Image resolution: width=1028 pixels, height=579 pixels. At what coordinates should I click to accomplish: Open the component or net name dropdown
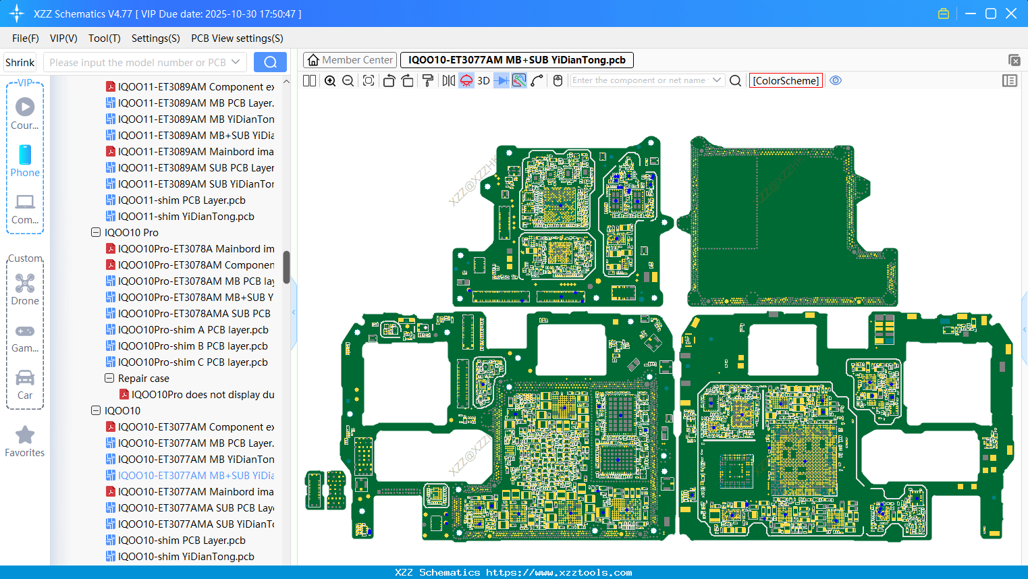pyautogui.click(x=717, y=80)
